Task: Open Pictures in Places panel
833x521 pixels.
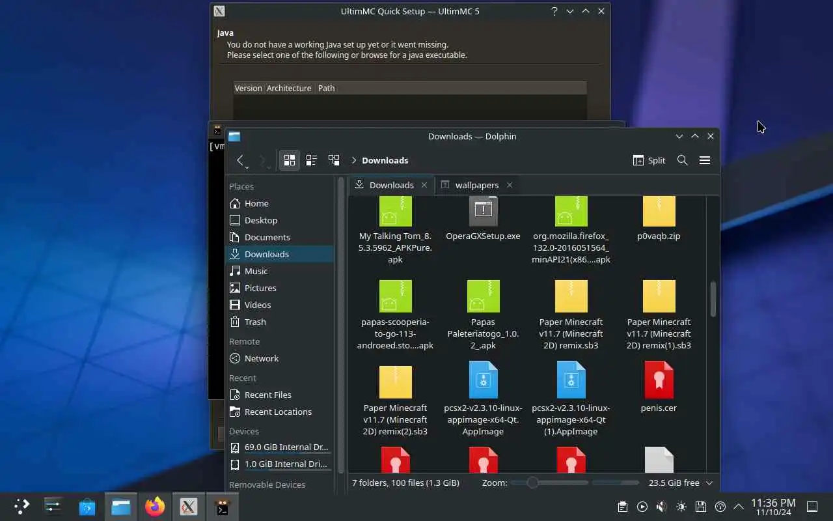Action: (280, 288)
